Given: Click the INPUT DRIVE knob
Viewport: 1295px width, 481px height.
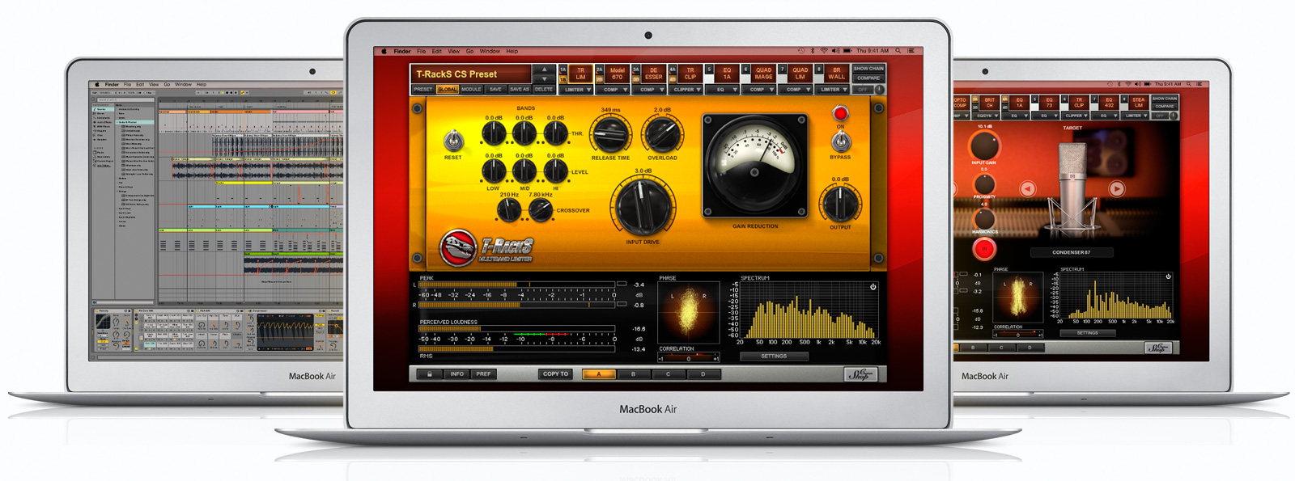Looking at the screenshot, I should 643,206.
